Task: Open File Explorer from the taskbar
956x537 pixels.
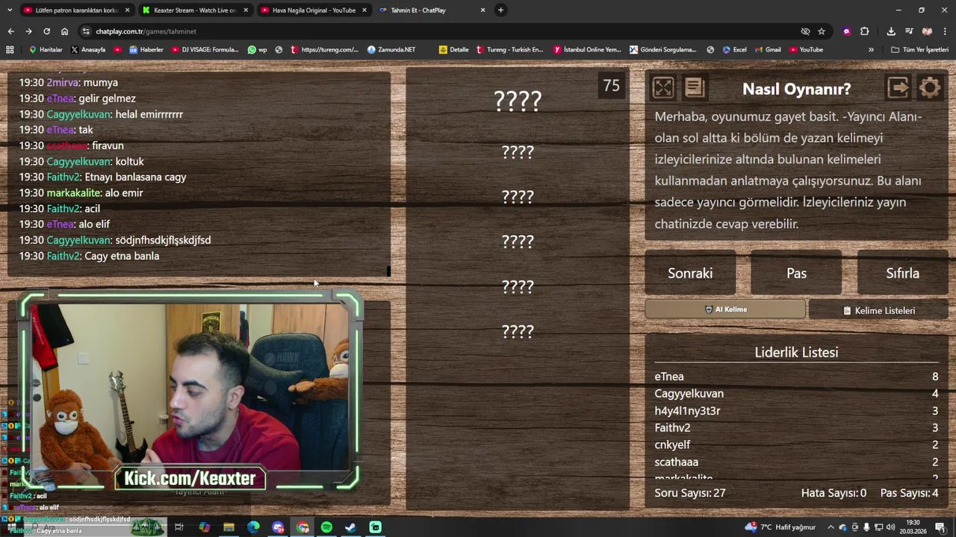Action: point(229,527)
